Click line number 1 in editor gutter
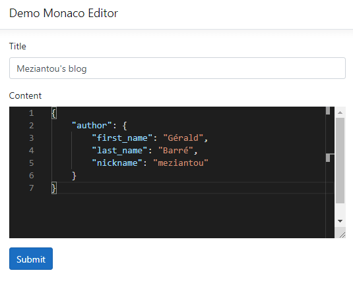This screenshot has width=353, height=281. point(31,113)
